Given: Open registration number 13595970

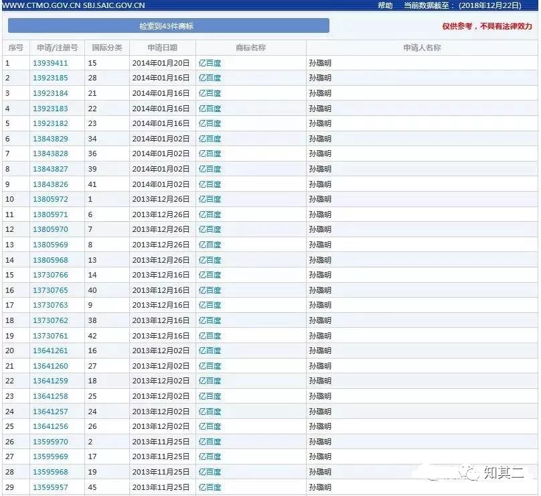Looking at the screenshot, I should 50,442.
